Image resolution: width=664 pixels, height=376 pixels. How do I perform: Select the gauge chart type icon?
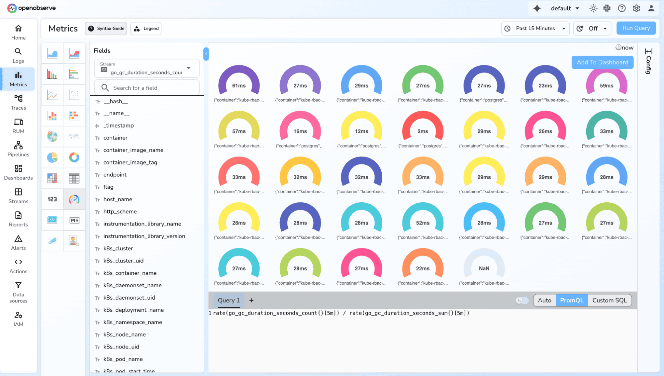pos(74,199)
